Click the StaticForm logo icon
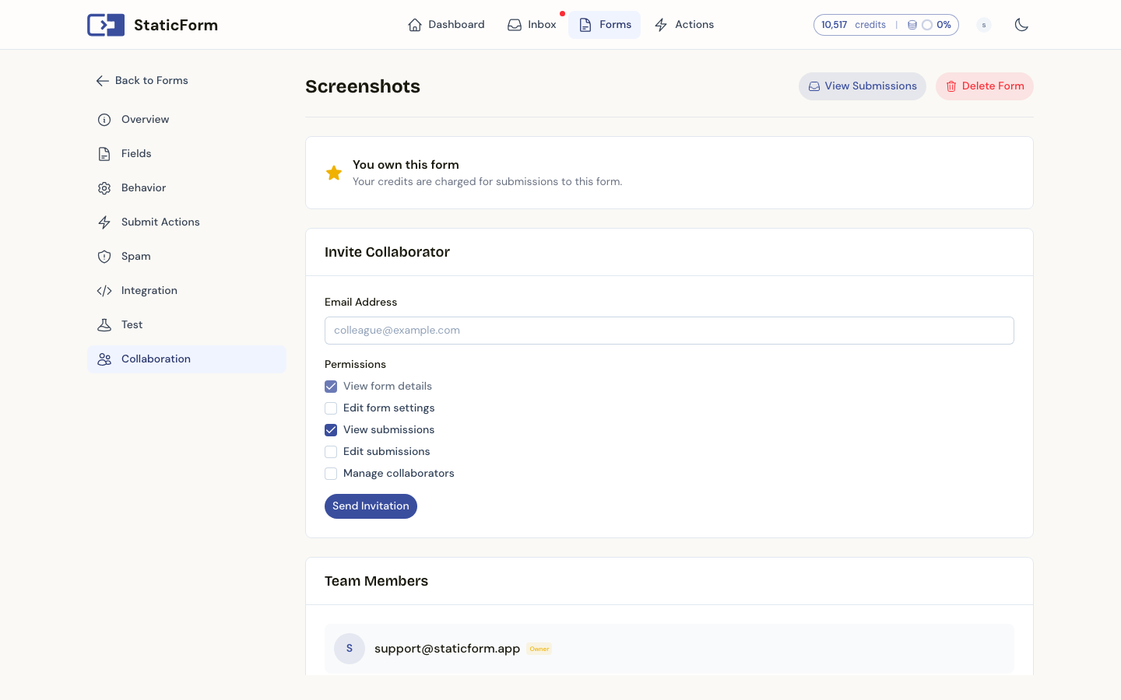The image size is (1121, 700). pos(106,25)
